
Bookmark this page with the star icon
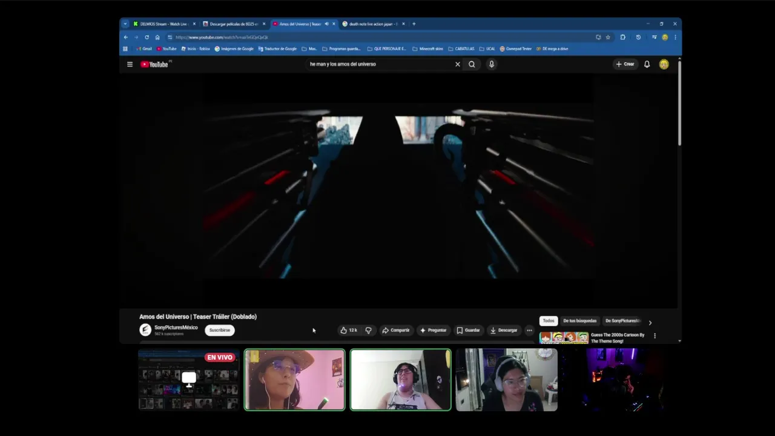click(x=607, y=37)
